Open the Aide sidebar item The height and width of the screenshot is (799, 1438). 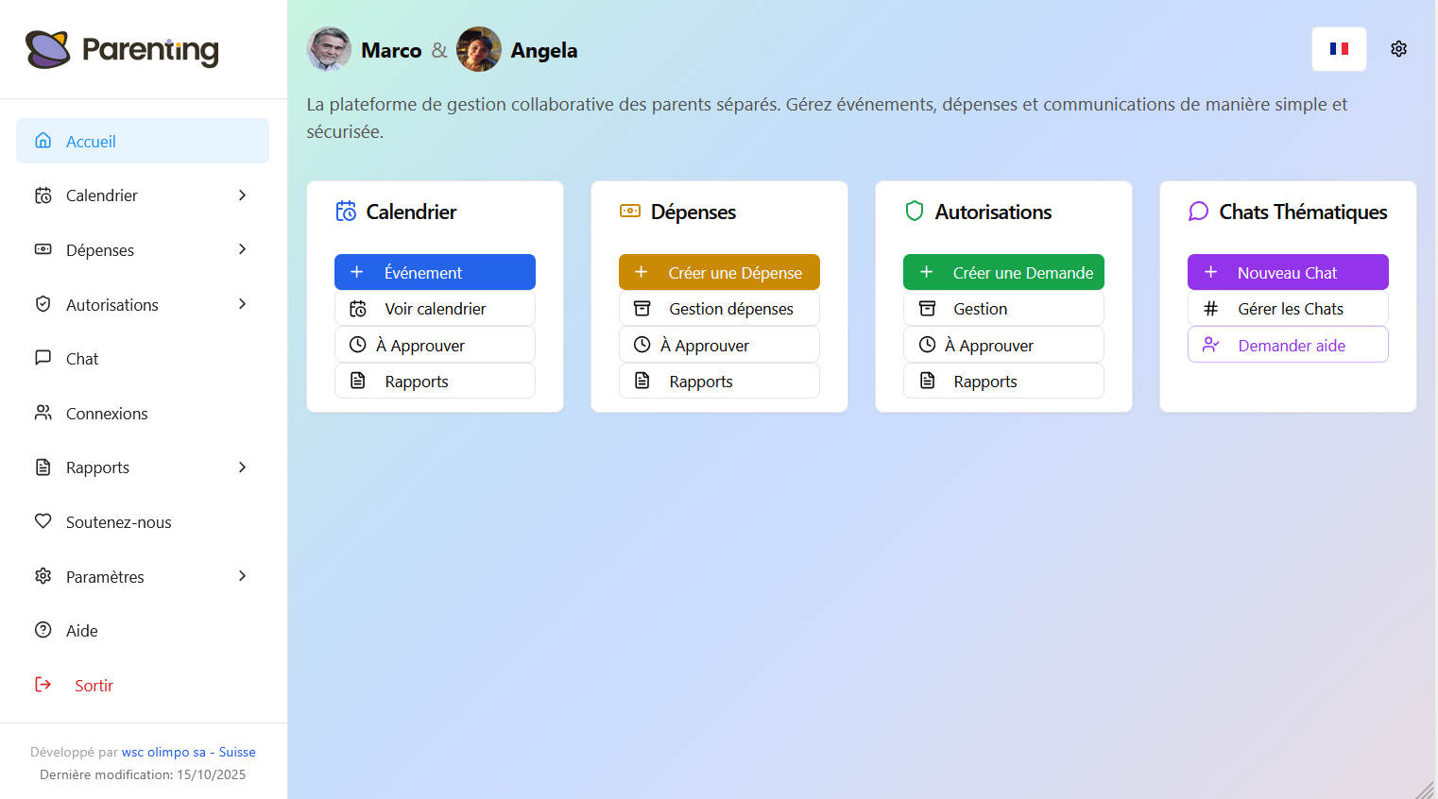coord(81,631)
